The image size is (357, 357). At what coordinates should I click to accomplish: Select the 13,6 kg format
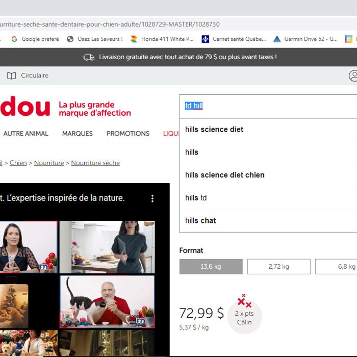pyautogui.click(x=211, y=267)
